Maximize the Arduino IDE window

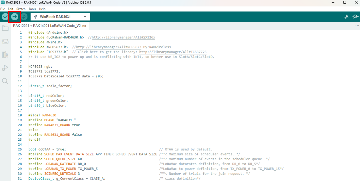pos(345,3)
